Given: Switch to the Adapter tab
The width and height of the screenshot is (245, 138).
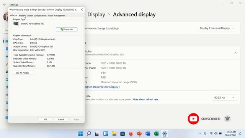Looking at the screenshot, I should click(14, 15).
